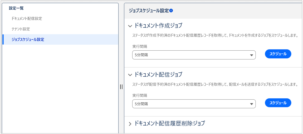
Task: Click the 設定一覧 sidebar header
Action: pyautogui.click(x=16, y=8)
